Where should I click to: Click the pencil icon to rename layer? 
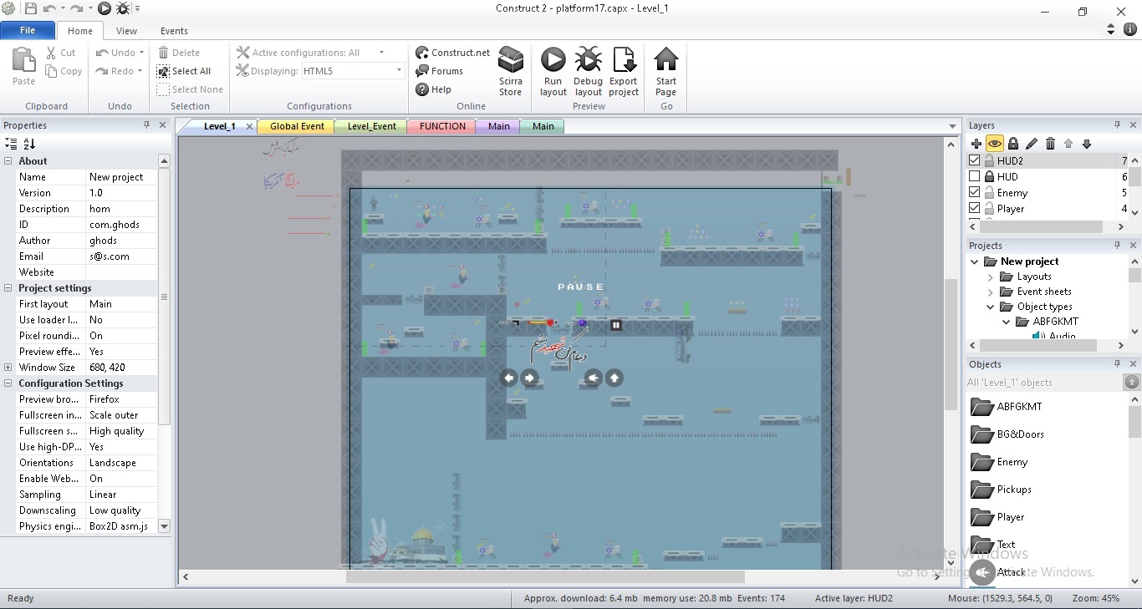point(1032,144)
